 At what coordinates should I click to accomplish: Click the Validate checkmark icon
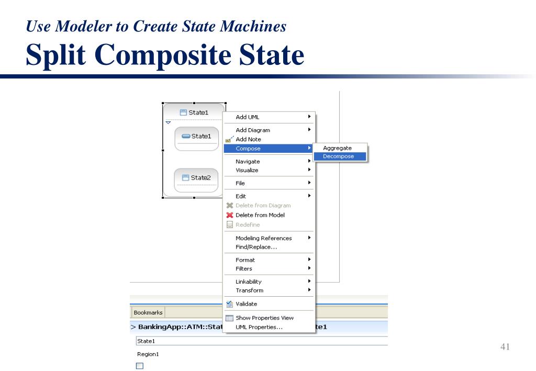coord(230,303)
